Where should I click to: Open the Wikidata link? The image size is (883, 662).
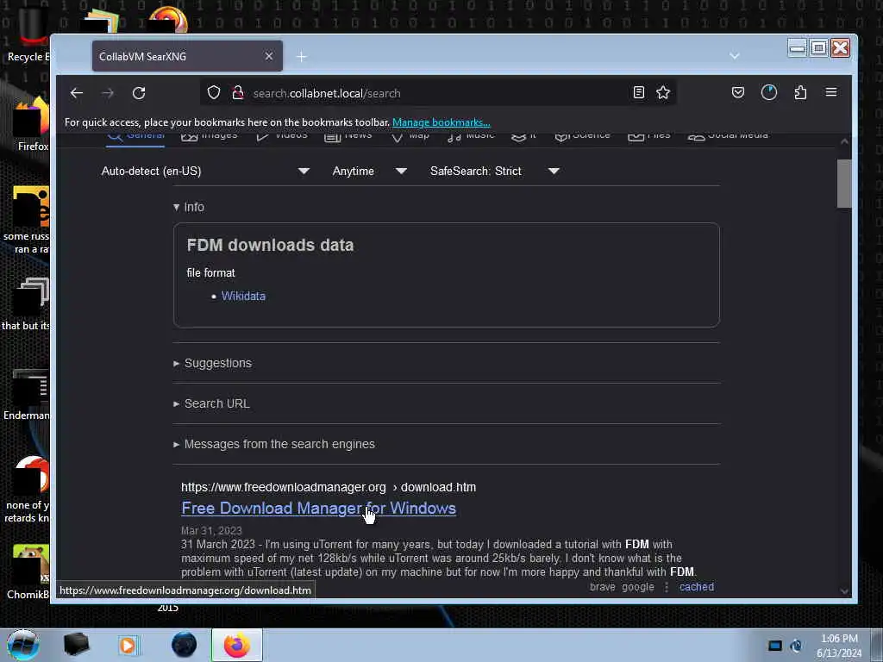point(243,297)
